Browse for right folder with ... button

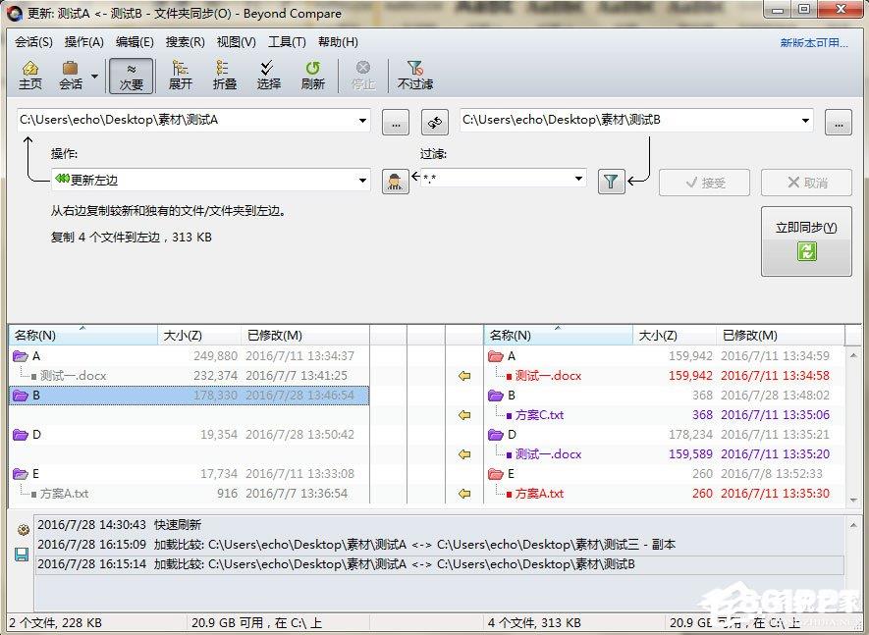[839, 122]
